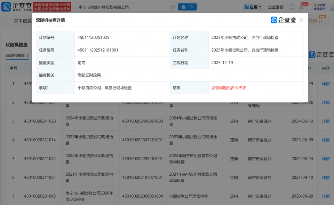Open notifications via the bell icon
334x205 pixels.
pos(302,7)
